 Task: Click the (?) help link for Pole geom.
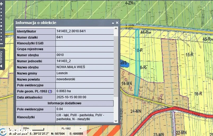50,91
